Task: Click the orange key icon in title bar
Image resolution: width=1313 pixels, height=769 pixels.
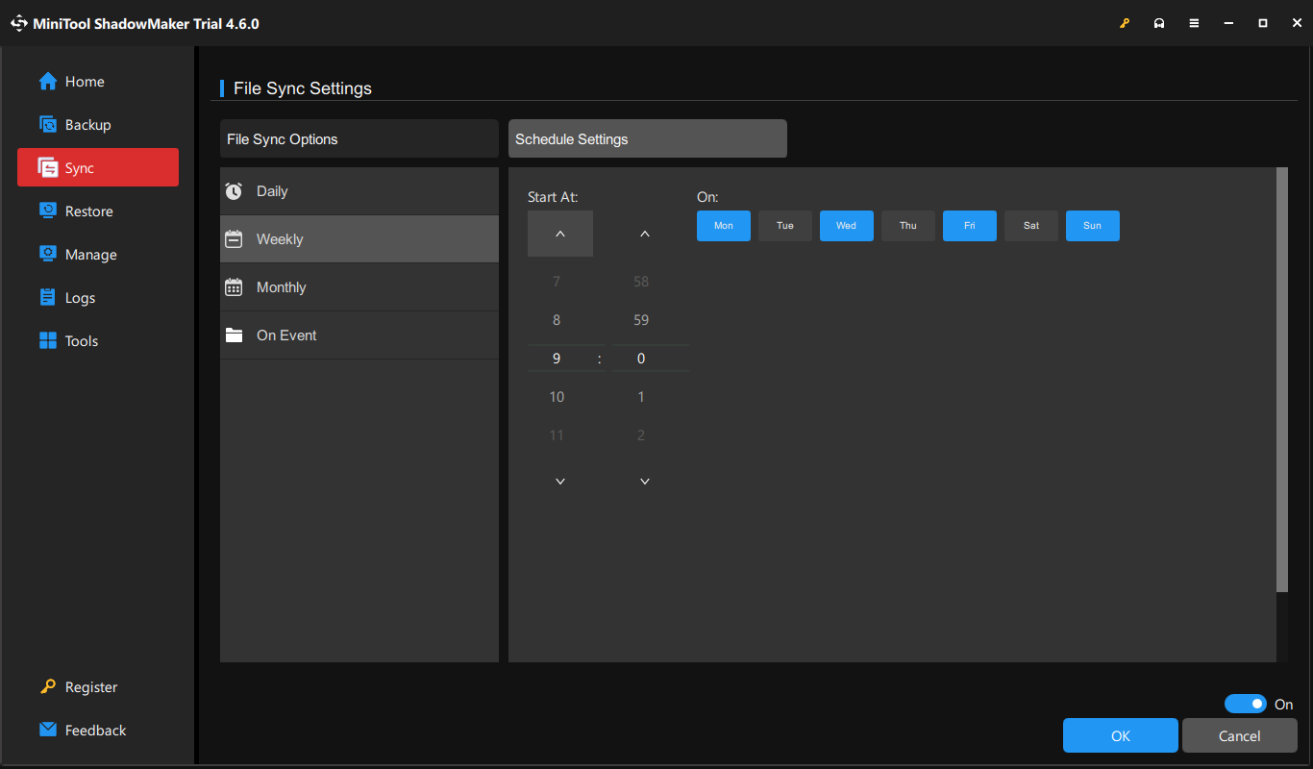Action: pos(1125,23)
